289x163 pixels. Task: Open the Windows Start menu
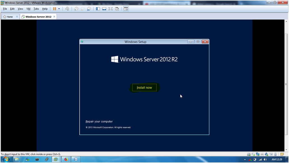6,159
